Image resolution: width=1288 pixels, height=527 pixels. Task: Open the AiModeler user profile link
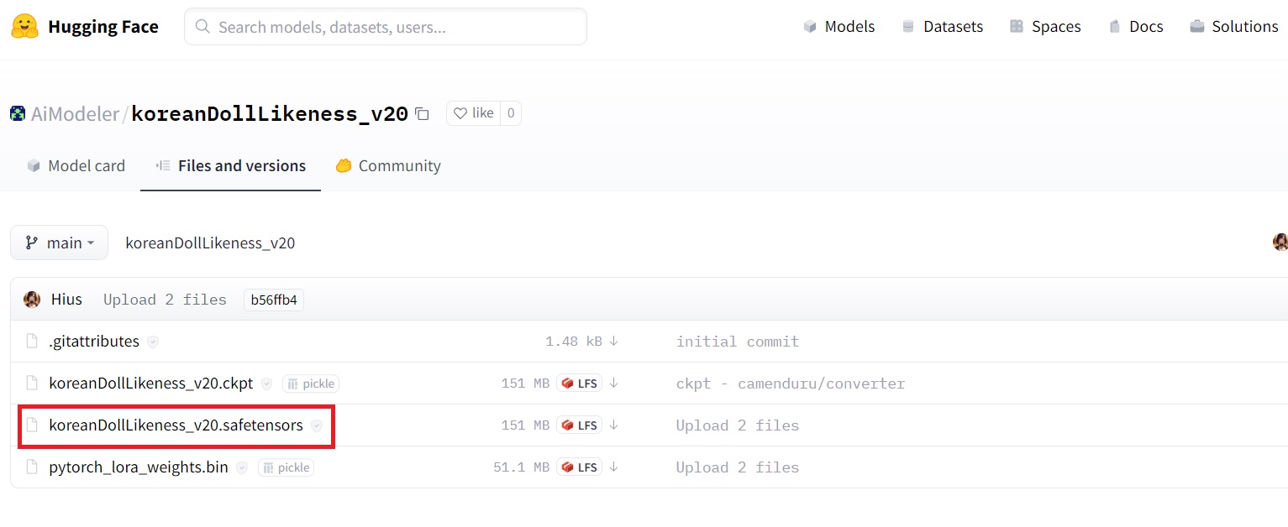(75, 113)
